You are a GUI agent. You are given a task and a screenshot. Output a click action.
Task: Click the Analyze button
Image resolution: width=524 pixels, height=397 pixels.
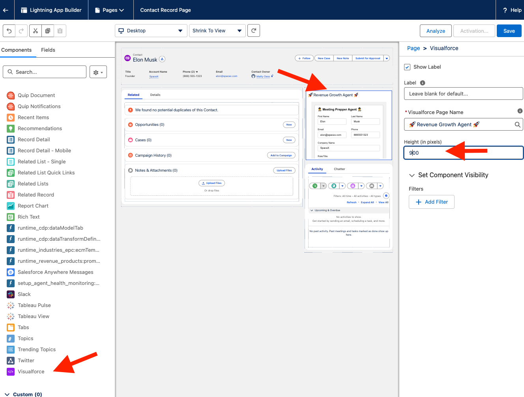point(436,30)
